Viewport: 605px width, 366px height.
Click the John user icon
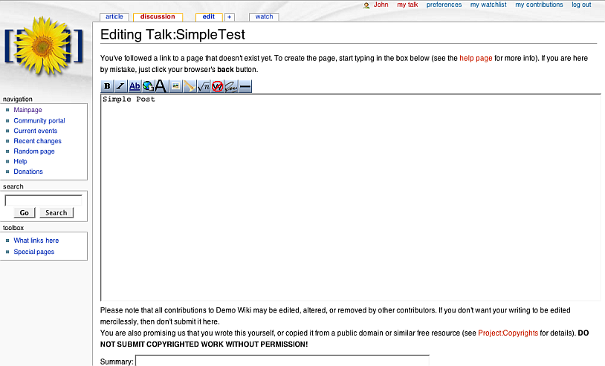pyautogui.click(x=366, y=5)
